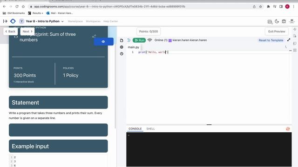
Task: Click the purple kieran.haren color swatch
Action: pos(170,40)
